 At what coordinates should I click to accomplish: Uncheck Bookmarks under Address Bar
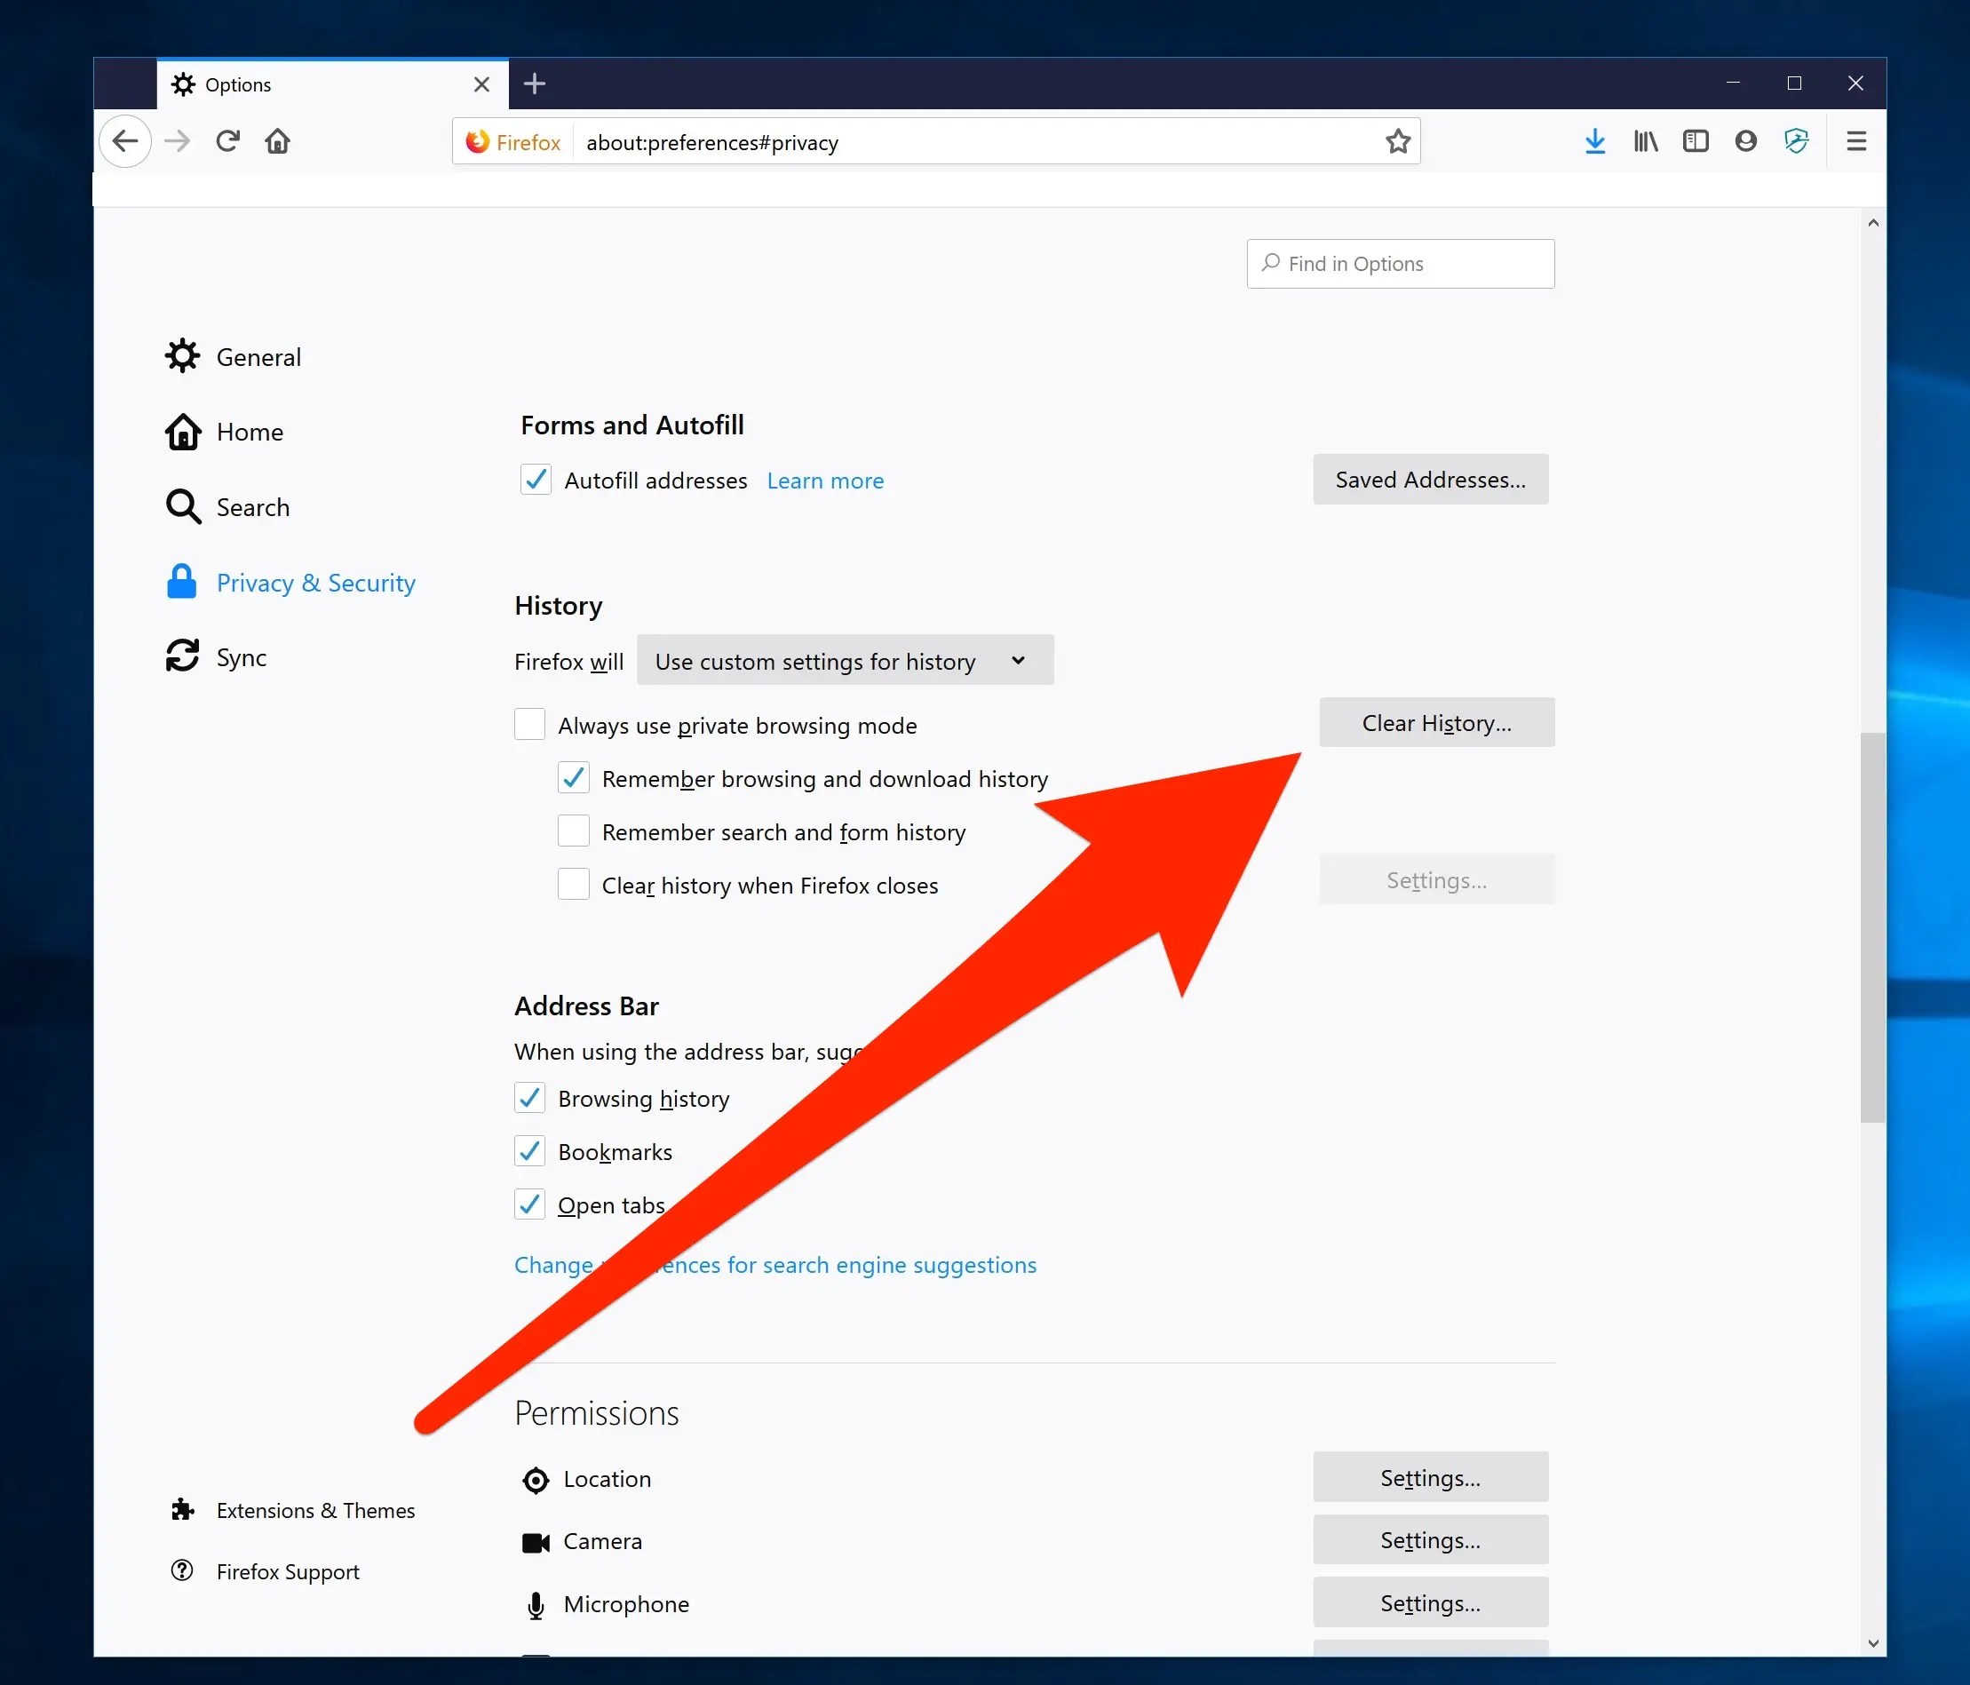click(x=529, y=1150)
